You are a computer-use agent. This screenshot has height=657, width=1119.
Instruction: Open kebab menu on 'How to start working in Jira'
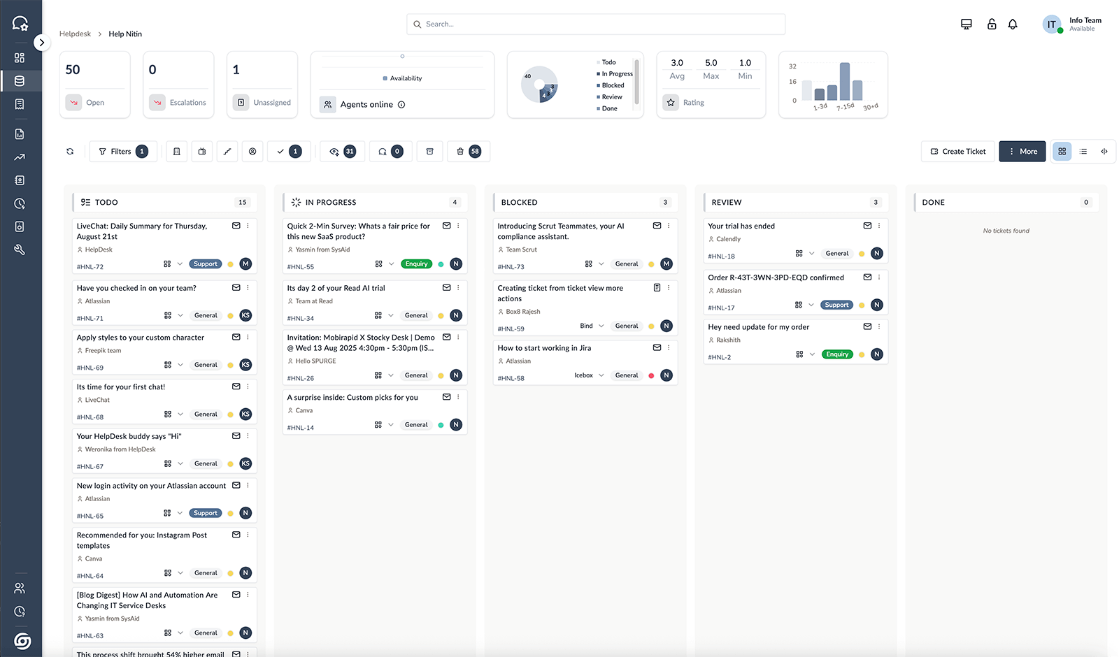click(x=669, y=347)
